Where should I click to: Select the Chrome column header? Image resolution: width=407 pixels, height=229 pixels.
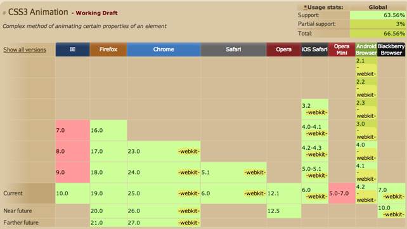(164, 49)
